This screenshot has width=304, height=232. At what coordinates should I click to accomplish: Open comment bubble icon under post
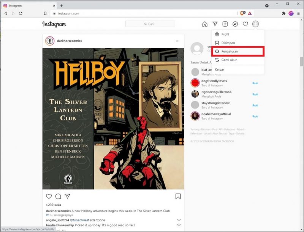58,196
